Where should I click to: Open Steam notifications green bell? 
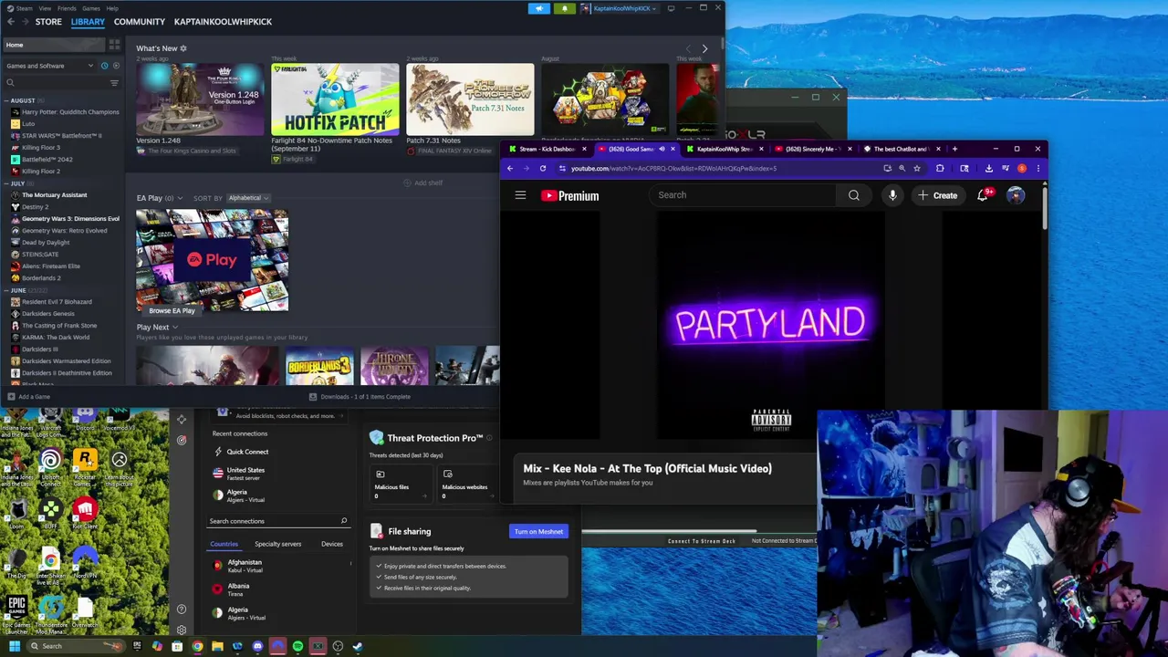pos(564,8)
